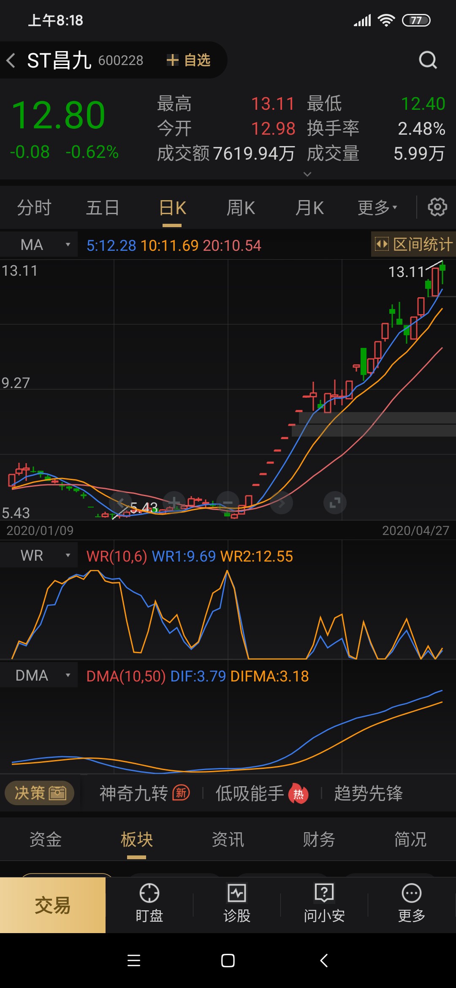Add ST昌九 to 自选 watchlist
The width and height of the screenshot is (456, 988).
(189, 60)
